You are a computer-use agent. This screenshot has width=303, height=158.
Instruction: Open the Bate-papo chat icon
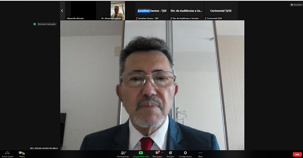click(157, 153)
